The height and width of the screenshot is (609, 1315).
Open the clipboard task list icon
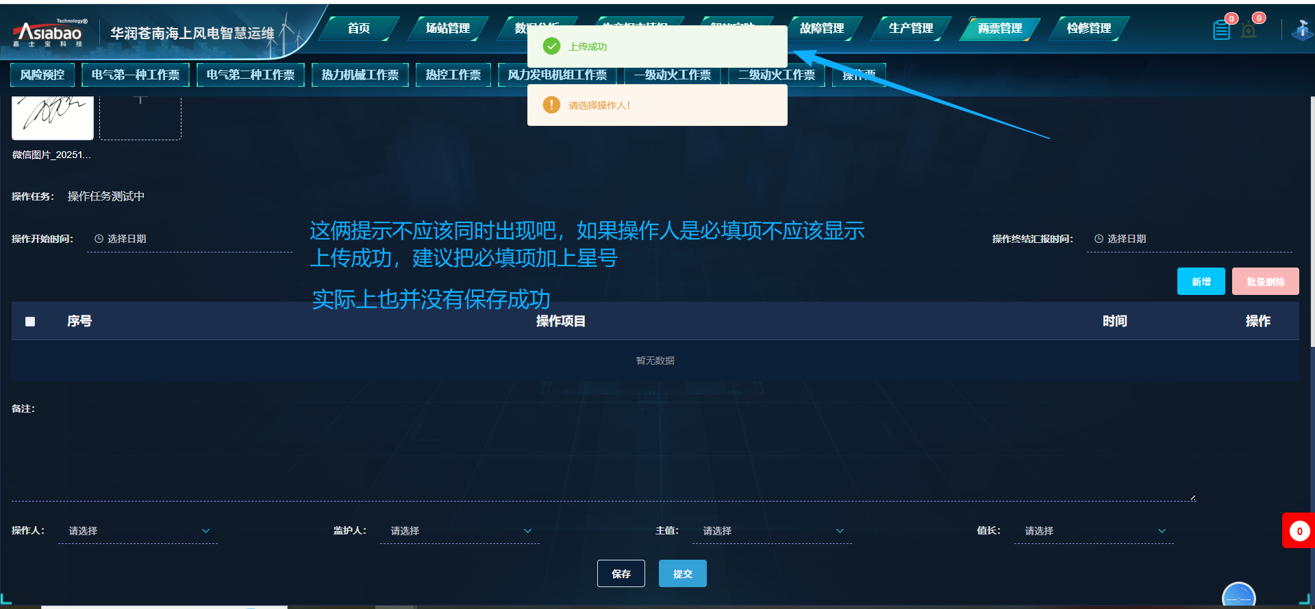[x=1221, y=30]
